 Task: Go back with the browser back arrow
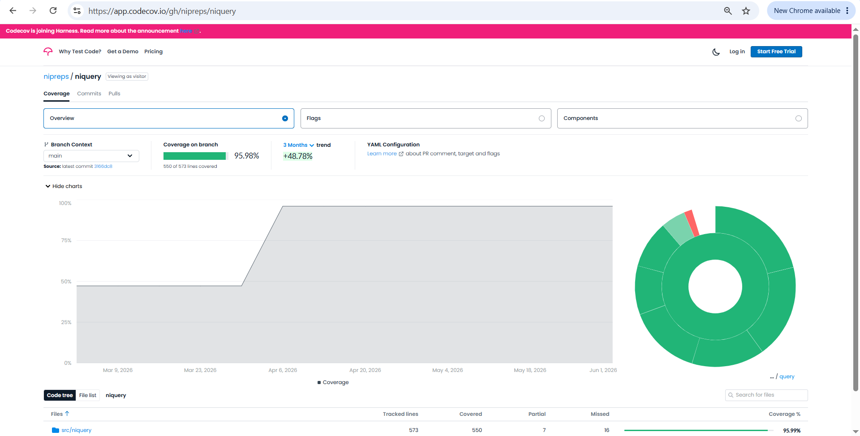(x=13, y=11)
